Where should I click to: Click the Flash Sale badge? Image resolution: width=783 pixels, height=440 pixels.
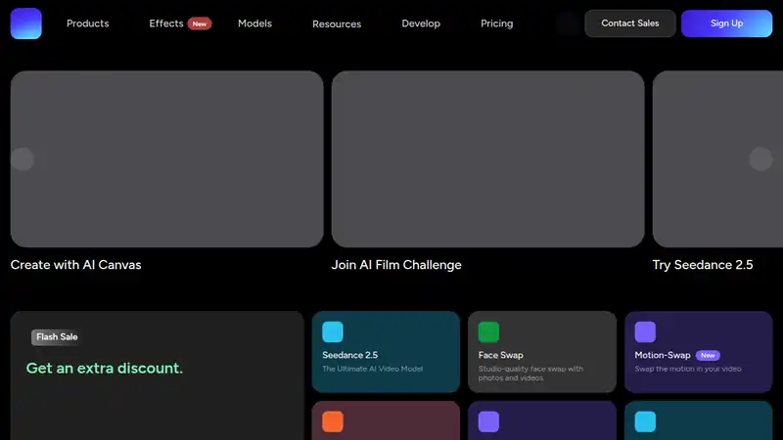pyautogui.click(x=57, y=337)
